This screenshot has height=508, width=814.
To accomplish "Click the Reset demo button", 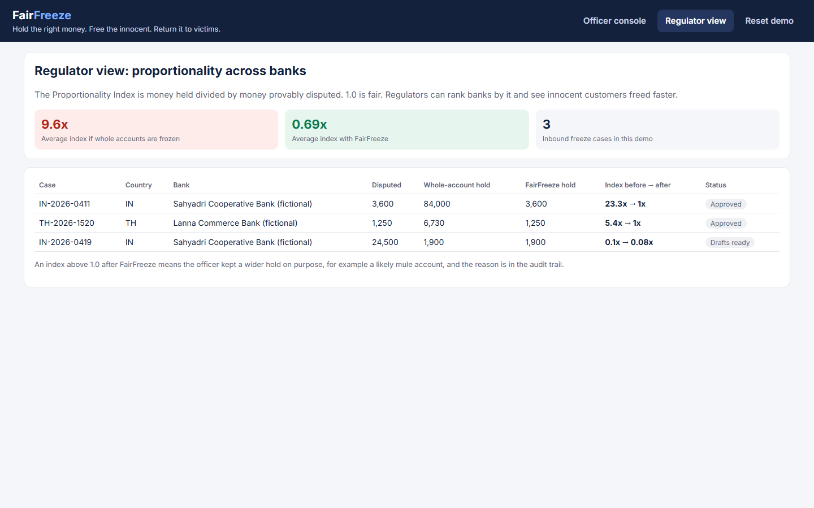I will coord(769,21).
